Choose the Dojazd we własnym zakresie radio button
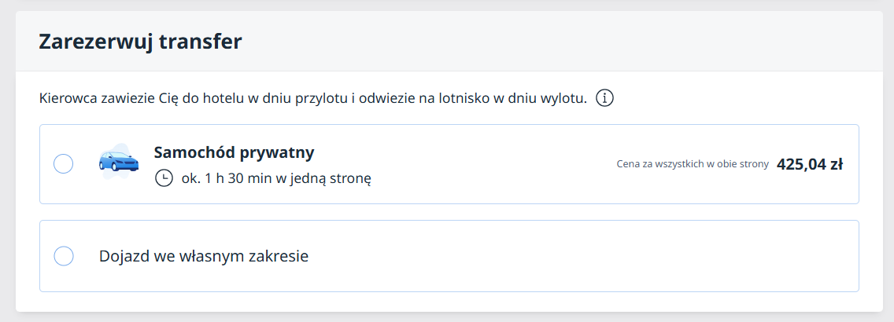 (63, 256)
